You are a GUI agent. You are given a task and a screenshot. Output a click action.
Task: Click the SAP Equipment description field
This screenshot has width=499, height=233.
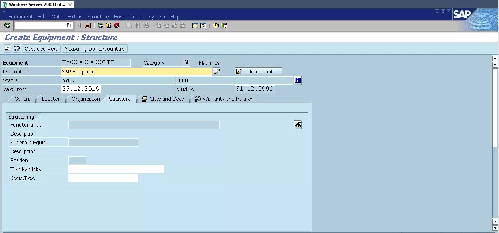tap(136, 72)
